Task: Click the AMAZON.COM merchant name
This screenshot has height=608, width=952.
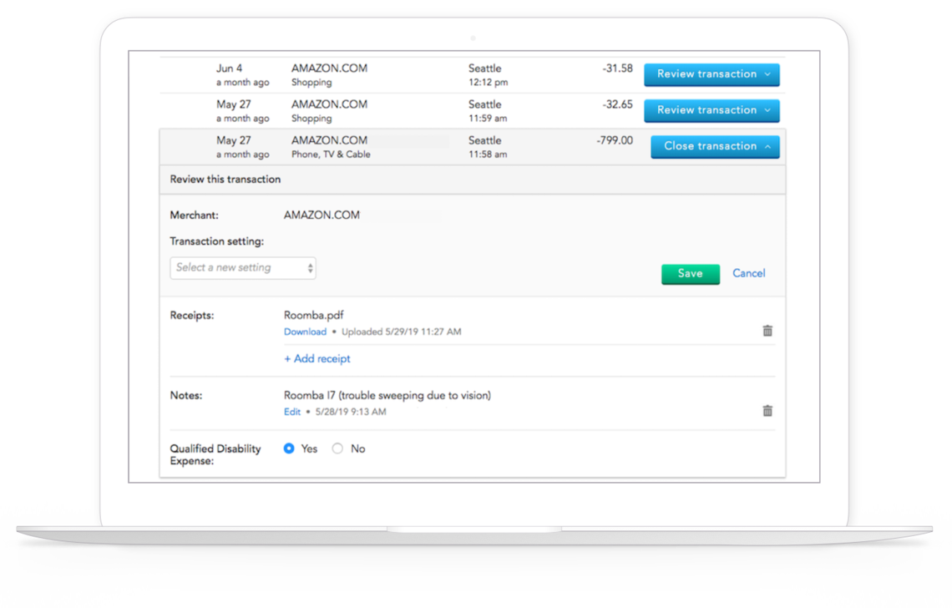Action: [322, 215]
